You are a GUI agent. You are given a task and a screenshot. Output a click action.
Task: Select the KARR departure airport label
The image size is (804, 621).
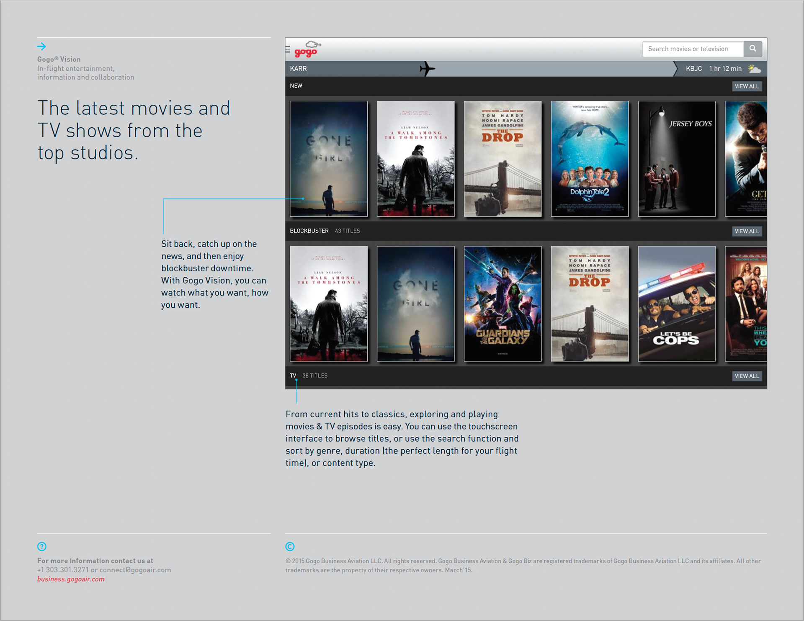pos(298,69)
